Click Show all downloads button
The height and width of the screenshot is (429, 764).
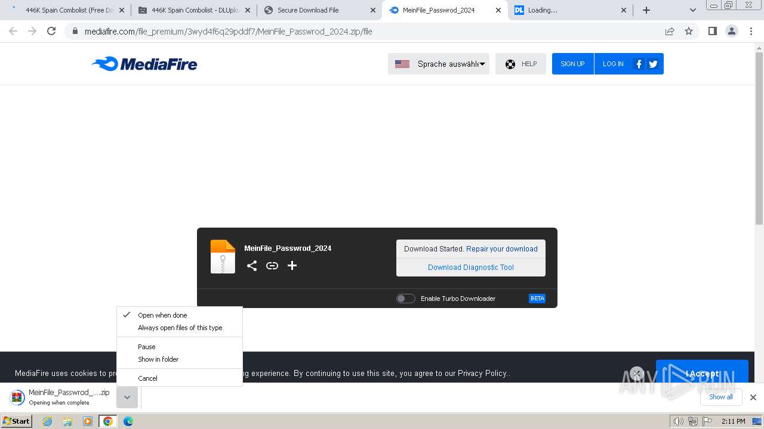721,397
